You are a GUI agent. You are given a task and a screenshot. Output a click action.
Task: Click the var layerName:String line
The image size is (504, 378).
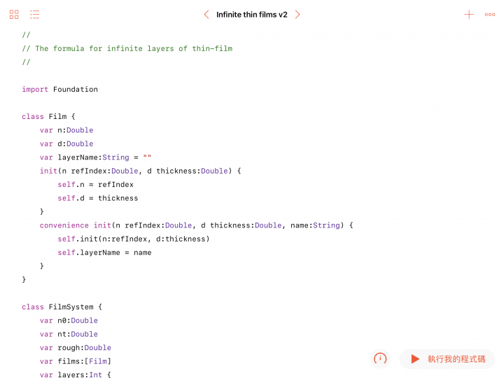coord(95,157)
